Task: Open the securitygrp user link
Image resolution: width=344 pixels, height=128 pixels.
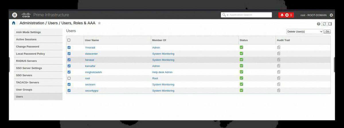Action: (92, 91)
